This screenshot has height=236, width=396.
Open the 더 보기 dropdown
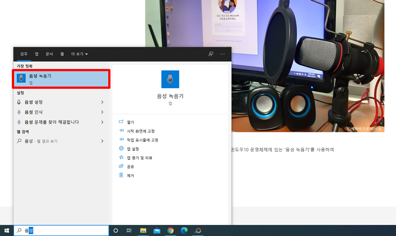[x=79, y=54]
